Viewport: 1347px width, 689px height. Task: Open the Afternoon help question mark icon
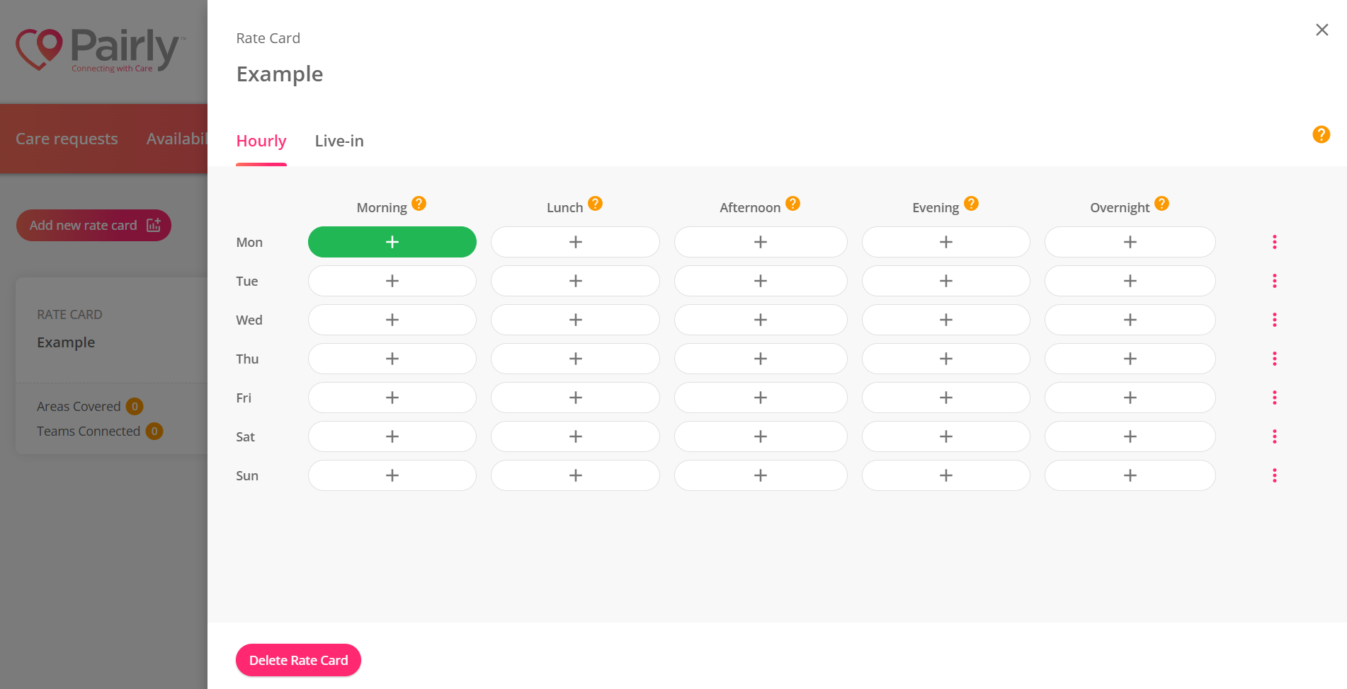tap(793, 204)
